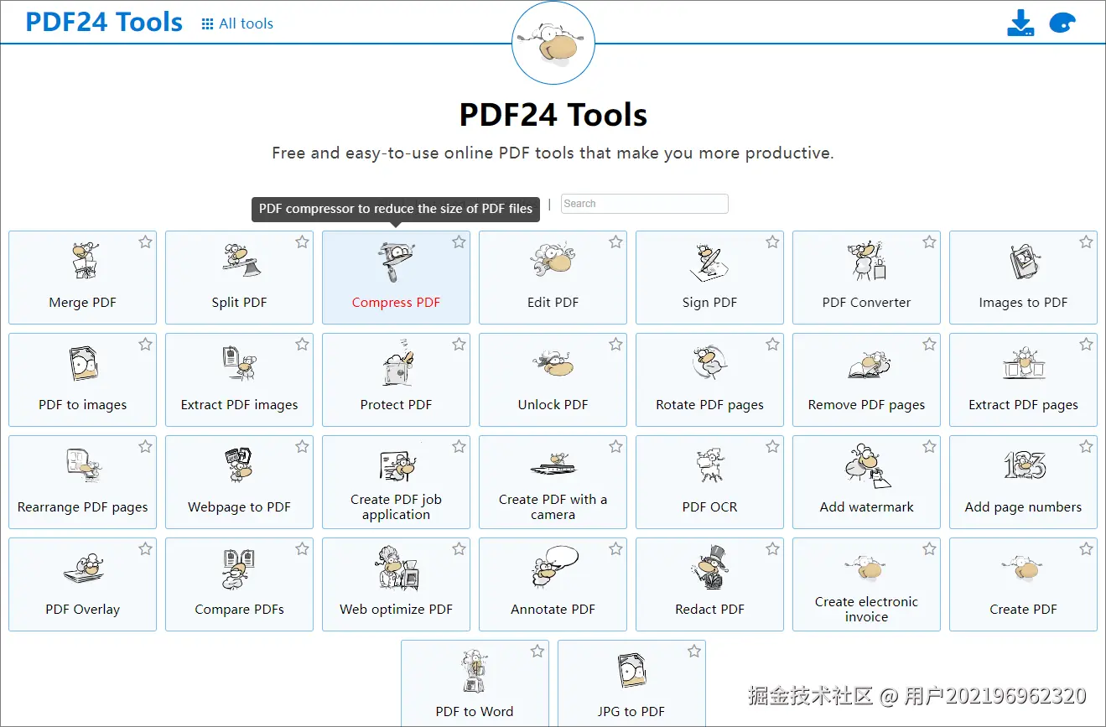Open the Edit PDF wrench icon

coord(553,261)
